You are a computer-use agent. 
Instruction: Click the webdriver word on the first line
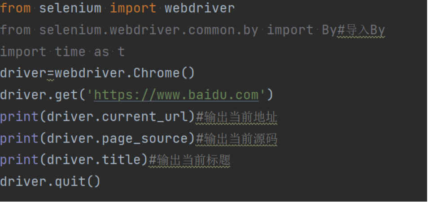pos(200,8)
